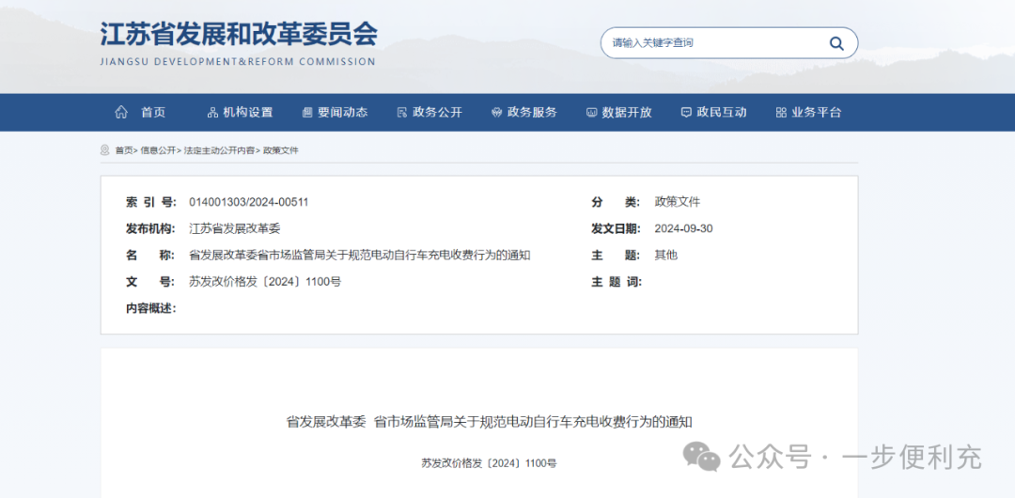Image resolution: width=1015 pixels, height=498 pixels.
Task: Open the 机构设置 menu
Action: (x=248, y=112)
